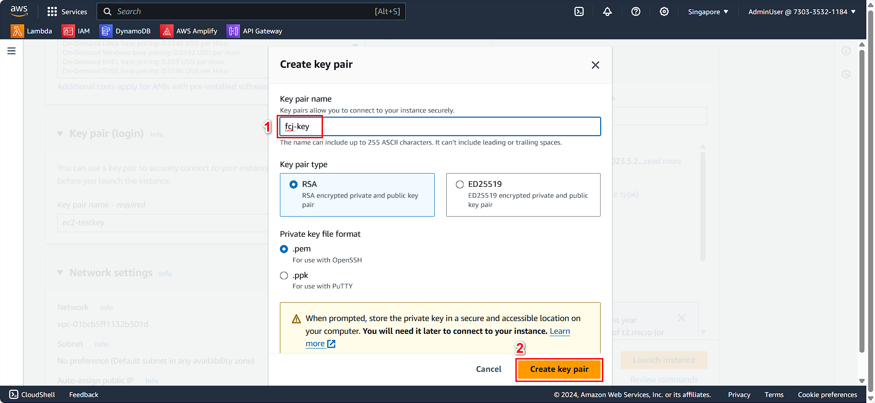The height and width of the screenshot is (403, 875).
Task: Open CloudShell from the bottom bar
Action: (31, 394)
